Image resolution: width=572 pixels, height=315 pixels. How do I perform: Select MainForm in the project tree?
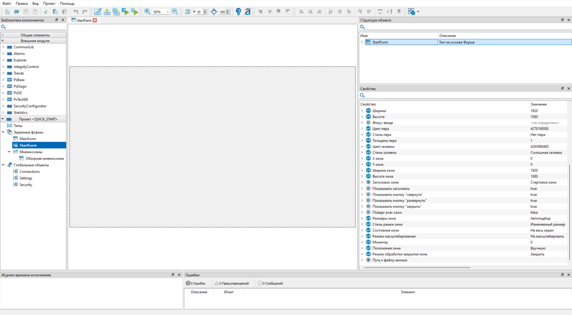click(x=28, y=139)
